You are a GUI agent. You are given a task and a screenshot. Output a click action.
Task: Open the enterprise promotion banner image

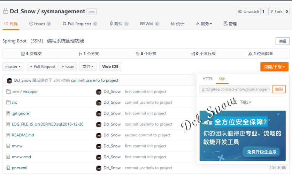243,136
